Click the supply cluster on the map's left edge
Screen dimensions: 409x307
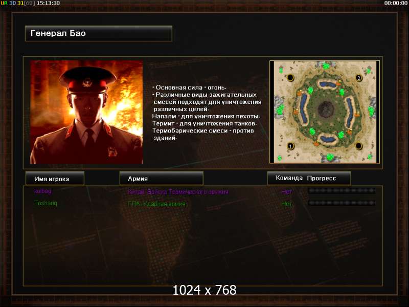pyautogui.click(x=280, y=109)
